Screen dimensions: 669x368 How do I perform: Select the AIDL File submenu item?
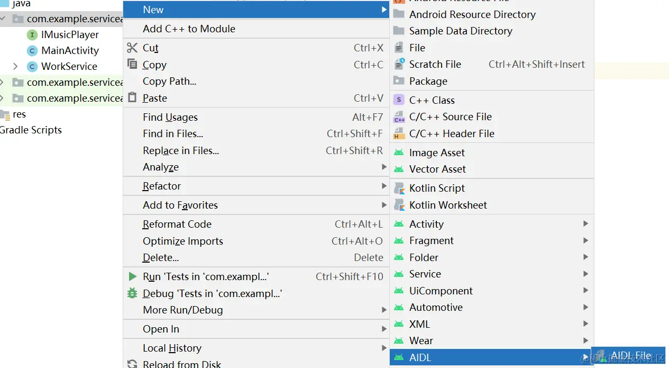click(x=628, y=355)
